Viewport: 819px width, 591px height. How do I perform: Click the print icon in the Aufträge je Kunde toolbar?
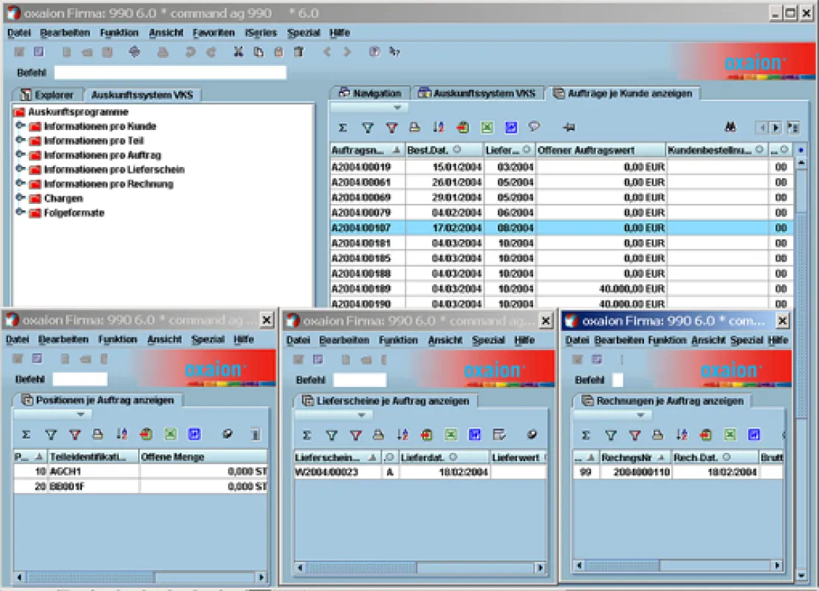(415, 127)
